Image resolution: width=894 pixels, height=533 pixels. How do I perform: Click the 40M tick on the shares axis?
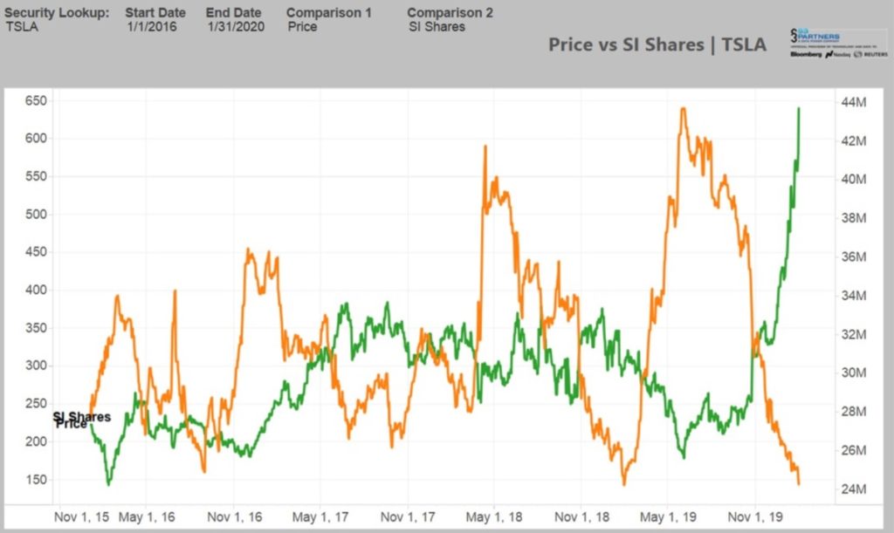[x=854, y=180]
